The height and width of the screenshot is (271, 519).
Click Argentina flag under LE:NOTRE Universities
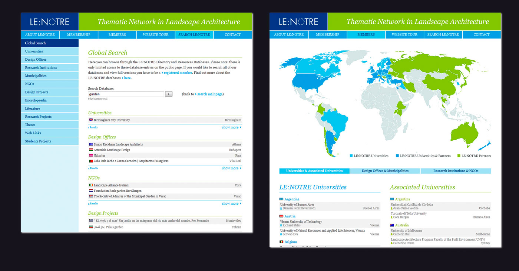pos(281,199)
